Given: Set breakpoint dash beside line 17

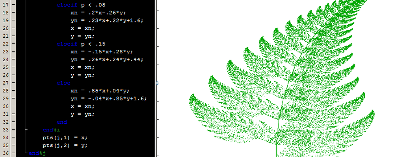Looking at the screenshot, I should 13,4.
